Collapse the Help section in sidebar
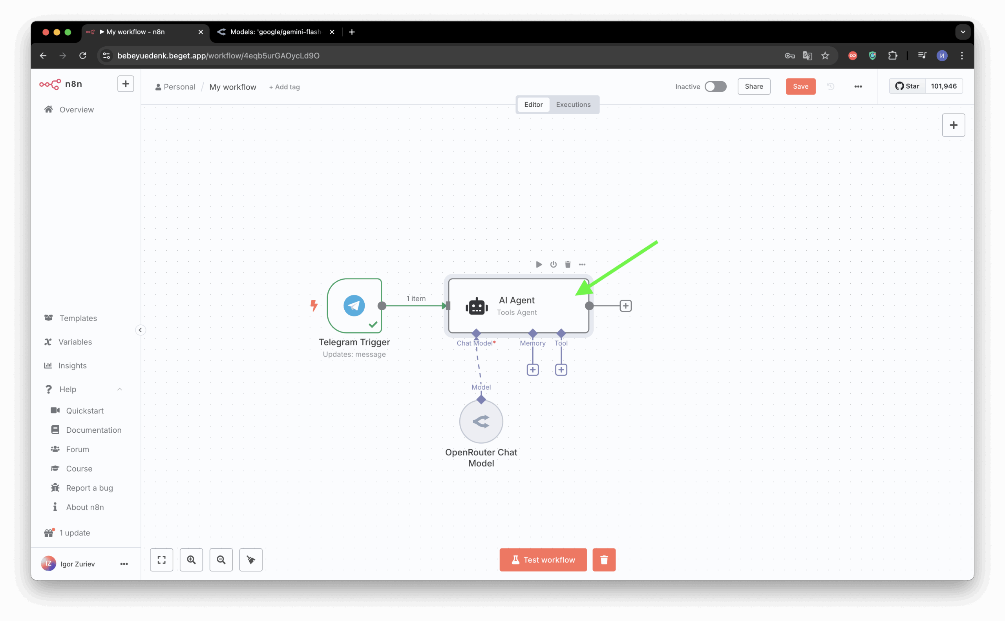The width and height of the screenshot is (1005, 621). [x=120, y=390]
